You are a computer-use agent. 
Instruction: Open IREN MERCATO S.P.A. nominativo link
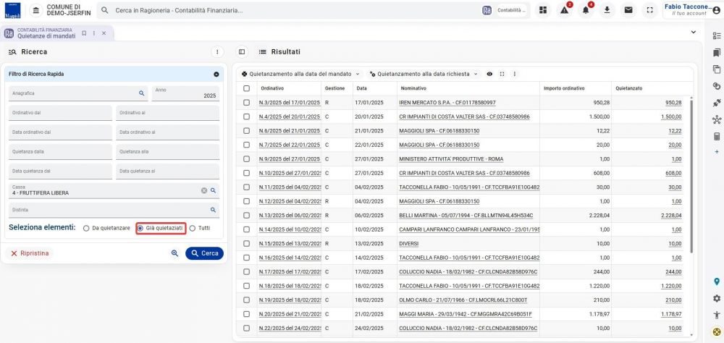click(x=447, y=103)
